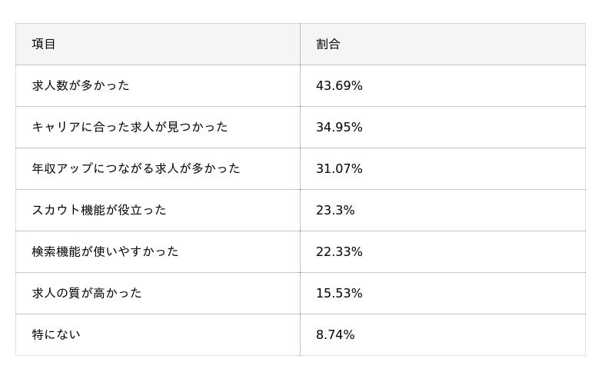Click the column divider between 項目 and 割合 headers

(300, 45)
